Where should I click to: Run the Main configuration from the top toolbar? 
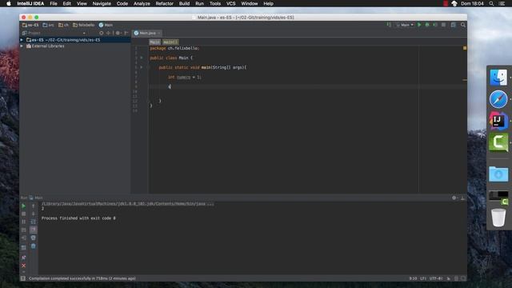pyautogui.click(x=419, y=25)
